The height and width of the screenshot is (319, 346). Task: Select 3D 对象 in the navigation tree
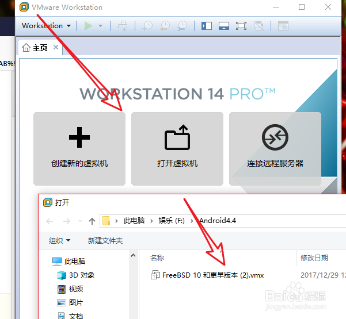click(75, 275)
